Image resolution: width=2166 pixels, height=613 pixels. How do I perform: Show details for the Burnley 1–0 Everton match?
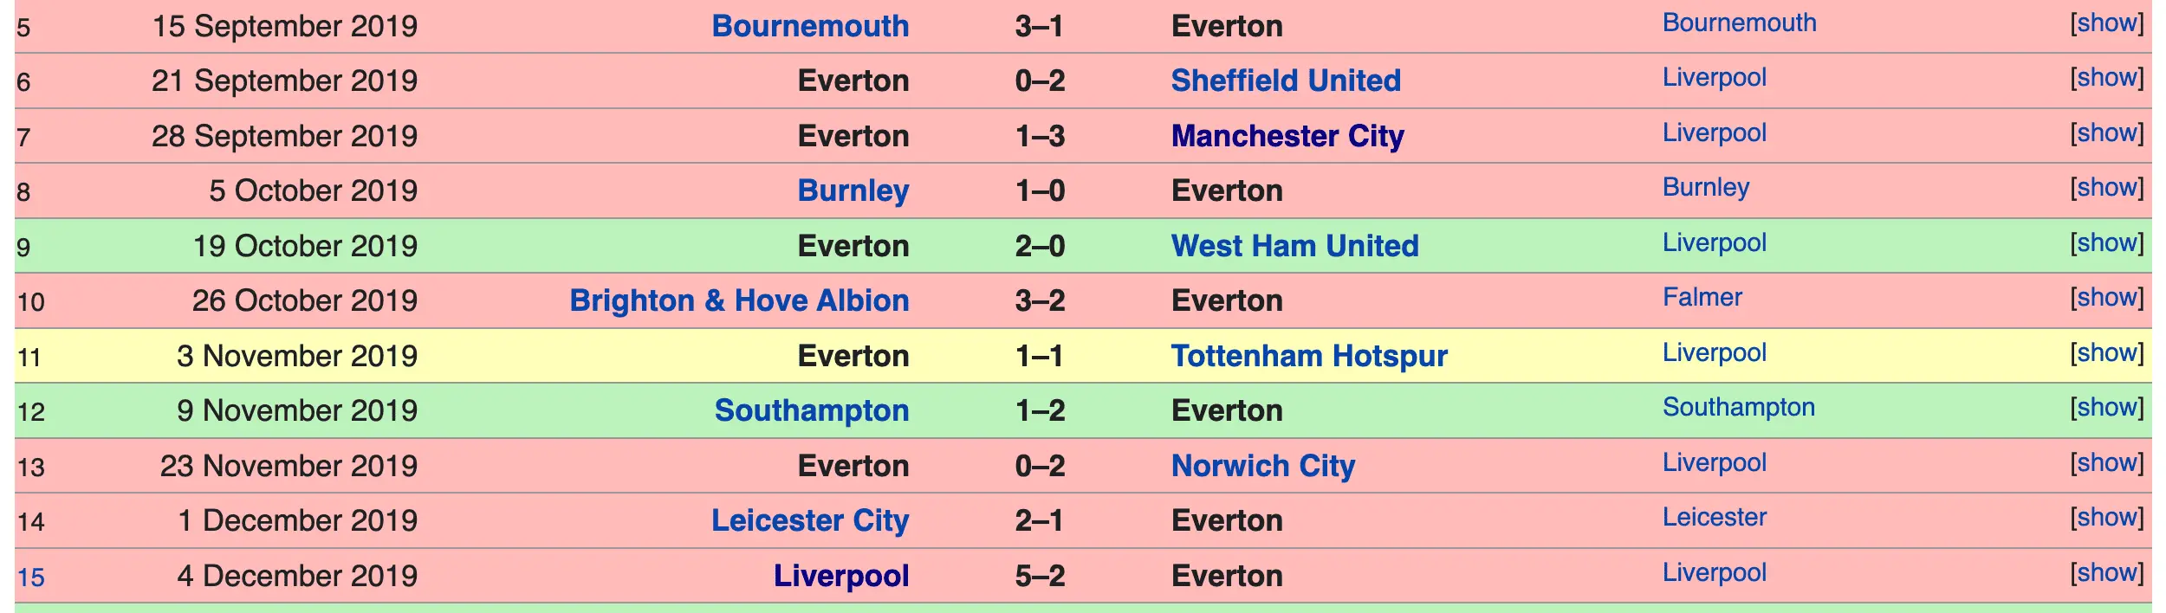pyautogui.click(x=2106, y=188)
